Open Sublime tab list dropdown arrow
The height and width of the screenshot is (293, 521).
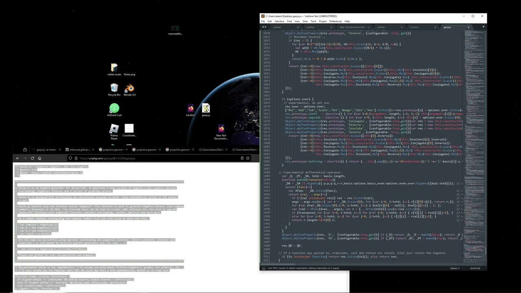[x=483, y=27]
